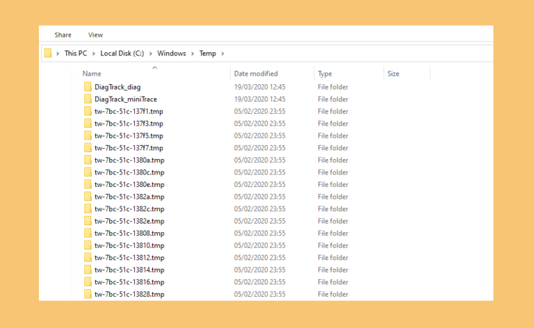Navigate to Windows in breadcrumb path

click(x=172, y=54)
